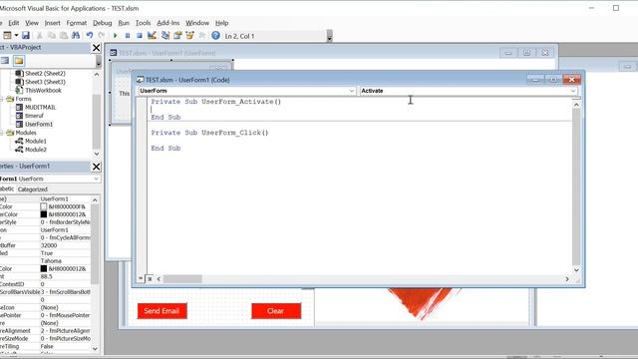Open the properties object selector dropdown

96,179
